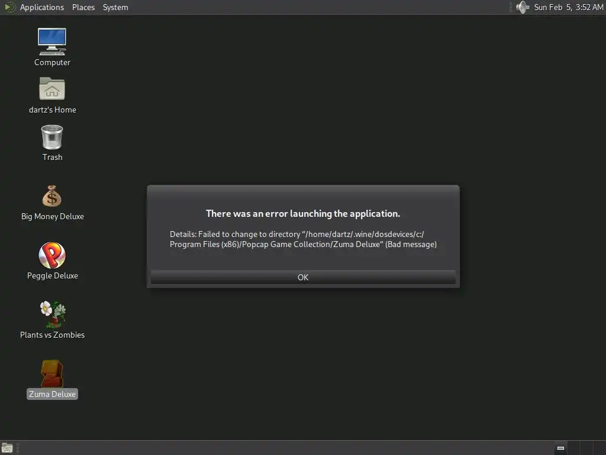Click the show desktop button in the bottom panel
This screenshot has width=606, height=455.
7,448
